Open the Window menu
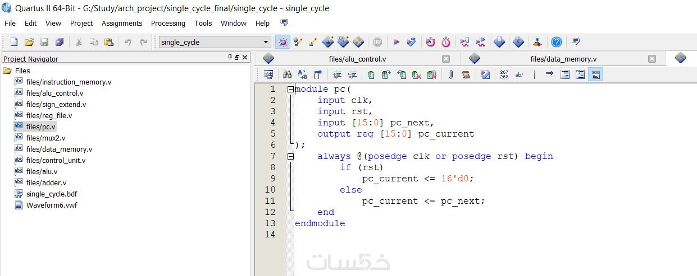The height and width of the screenshot is (276, 697). point(234,23)
